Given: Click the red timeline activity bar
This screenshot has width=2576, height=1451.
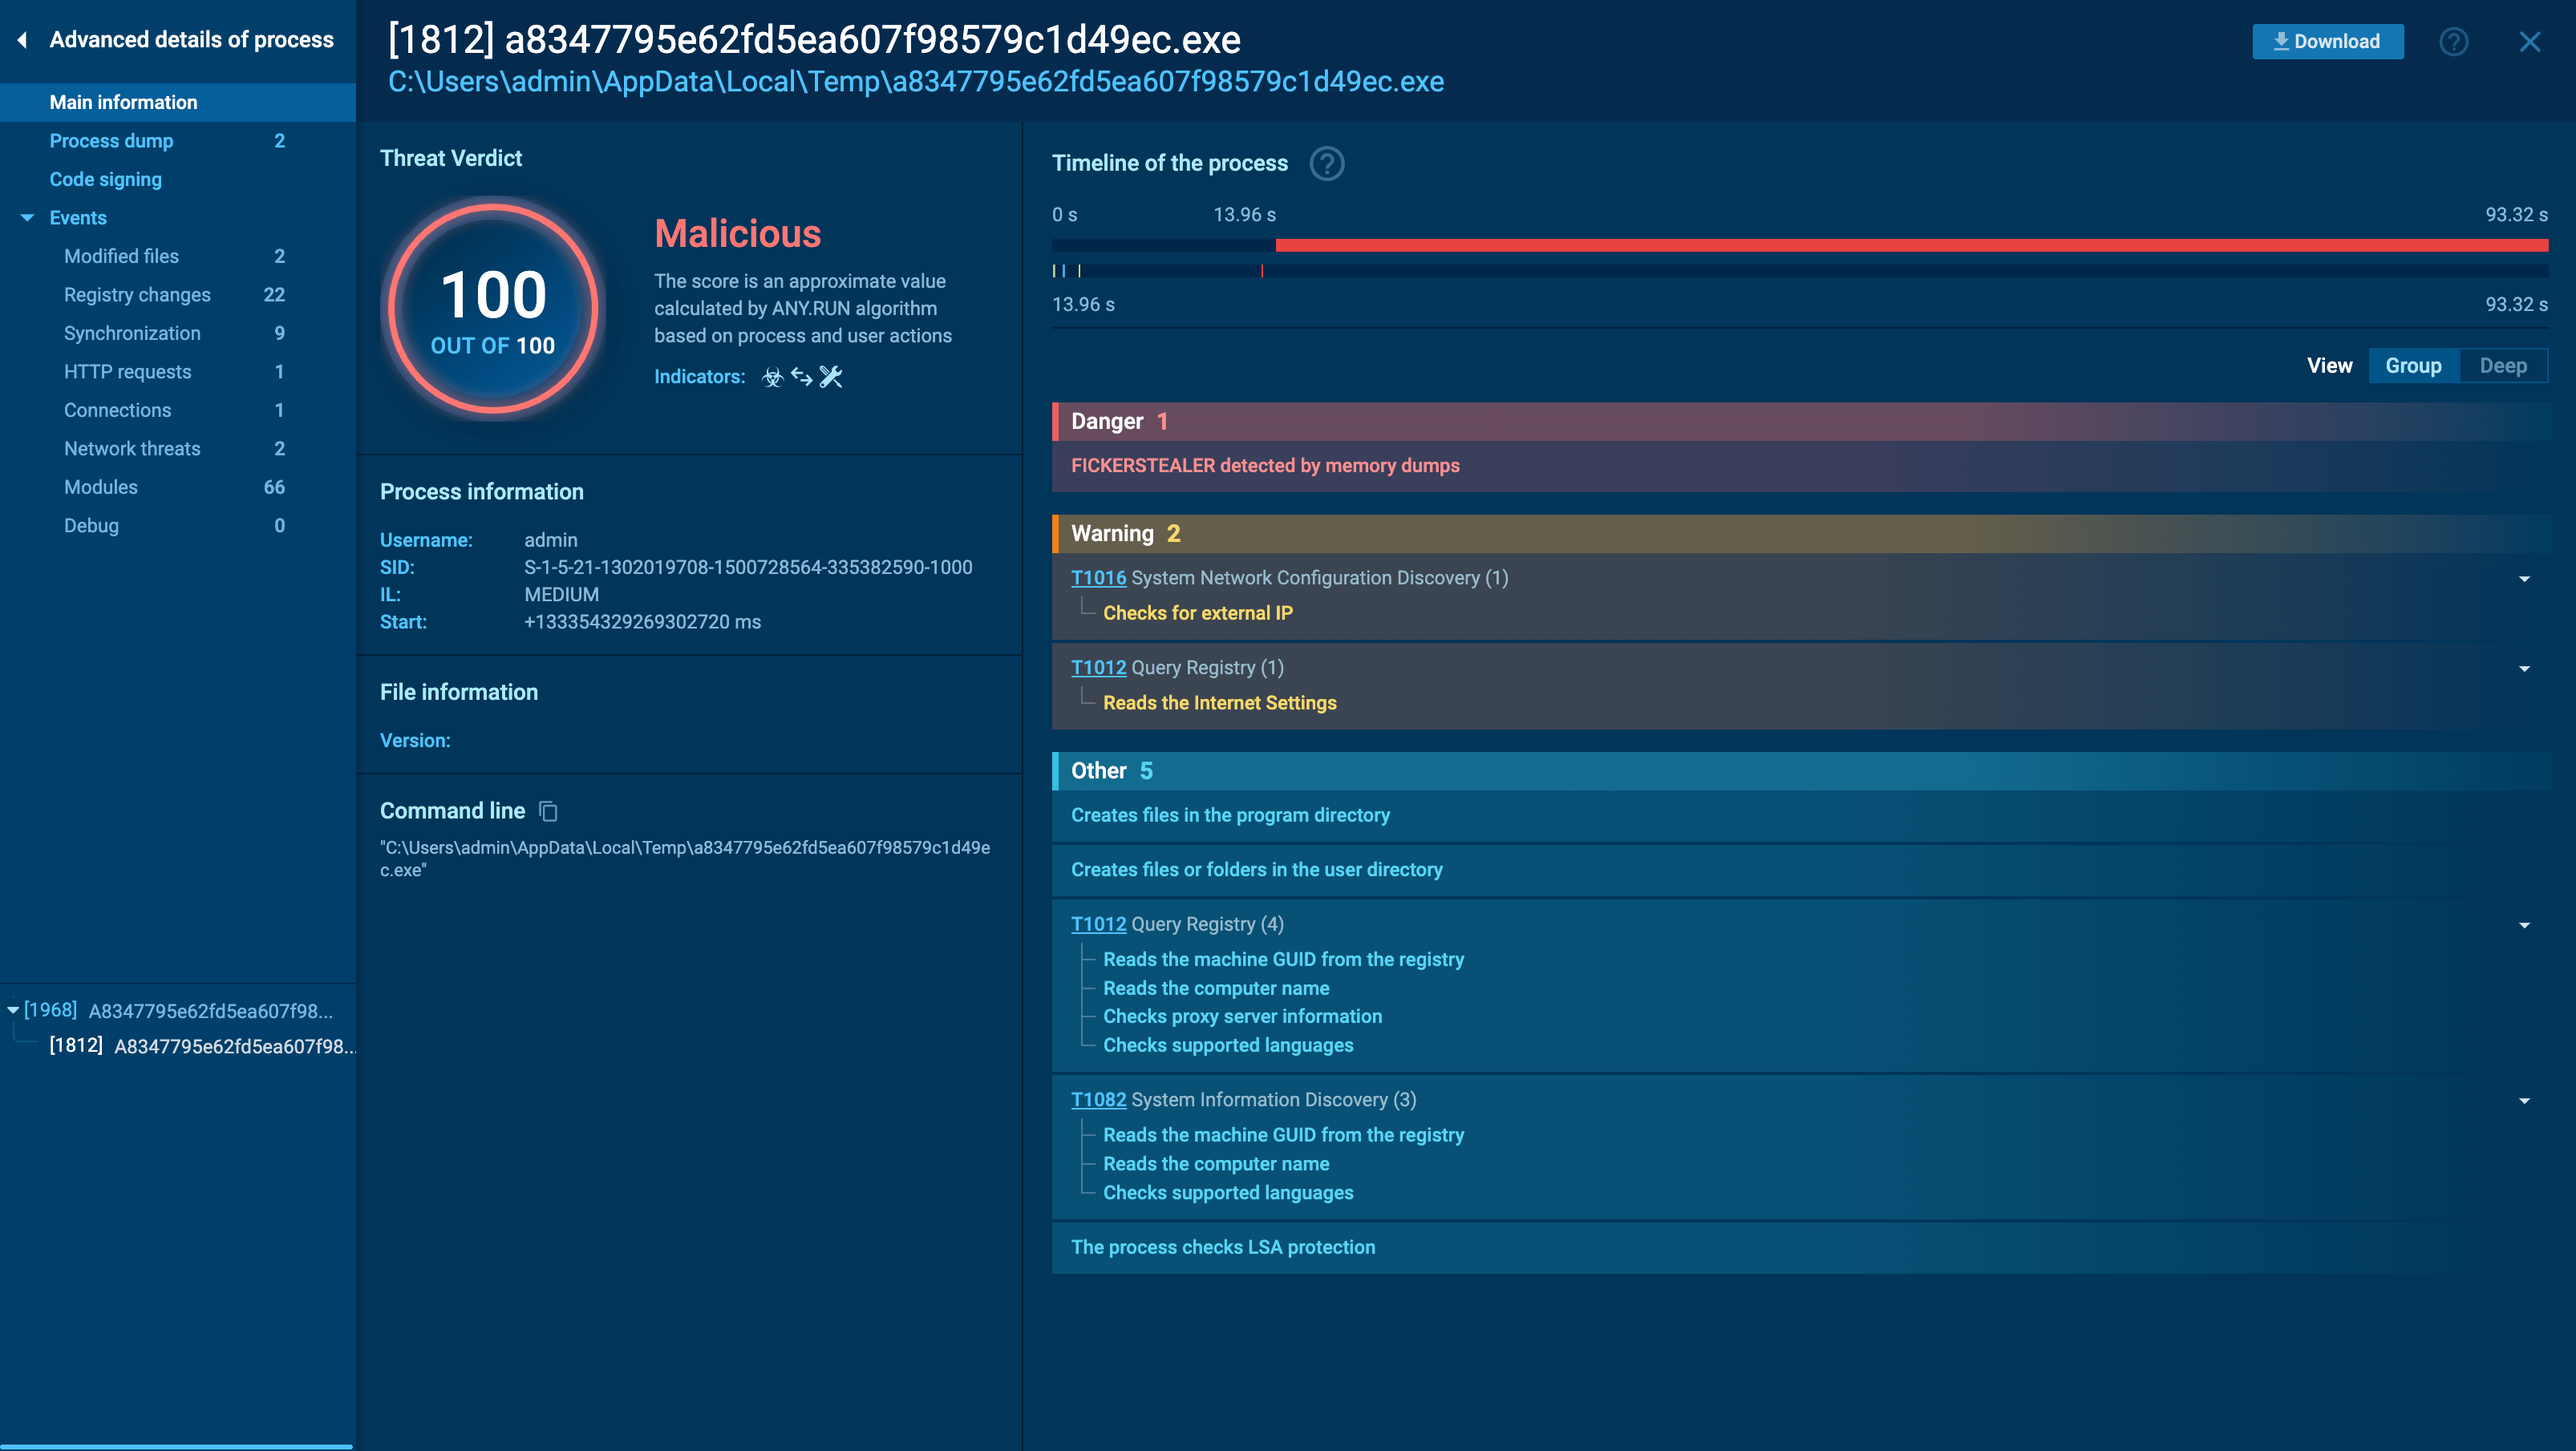Looking at the screenshot, I should (x=1910, y=245).
